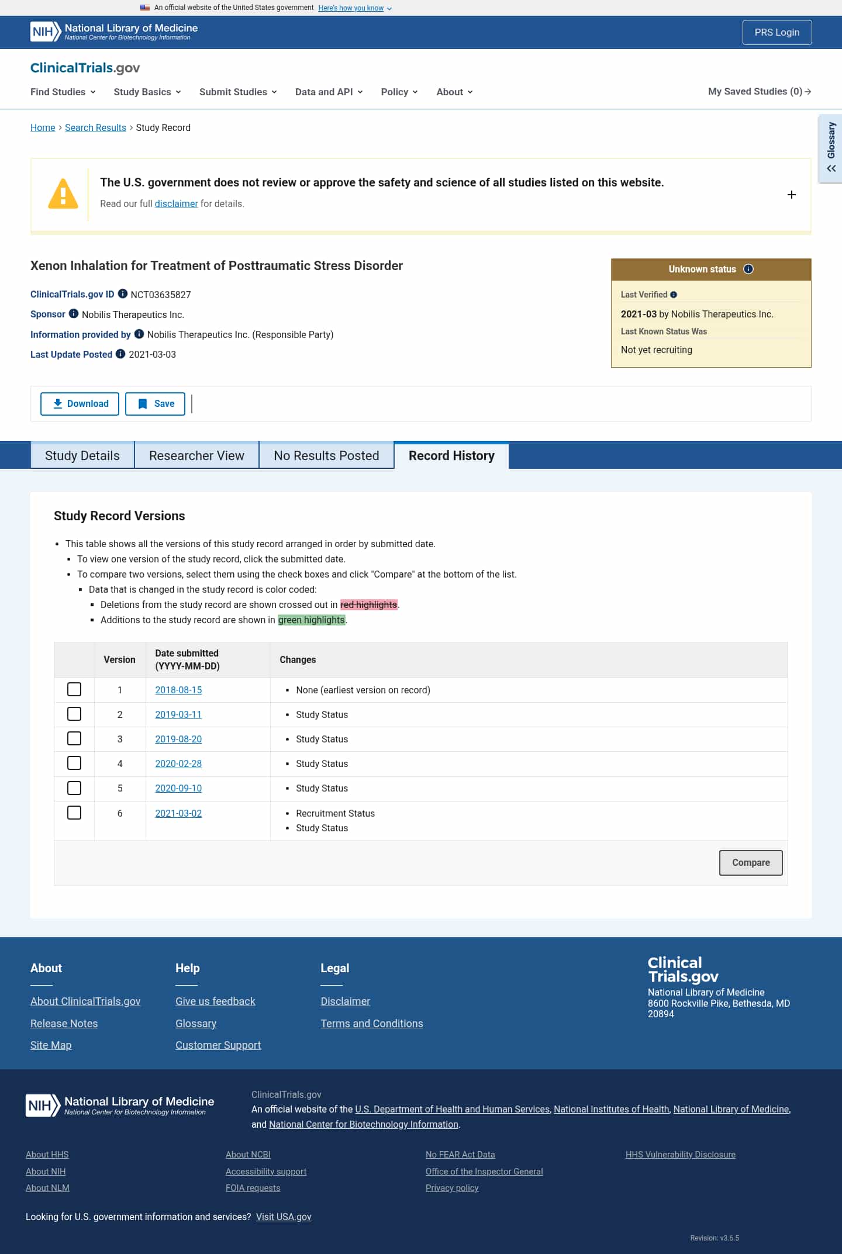Open the Site Map link
Image resolution: width=842 pixels, height=1254 pixels.
pos(51,1045)
